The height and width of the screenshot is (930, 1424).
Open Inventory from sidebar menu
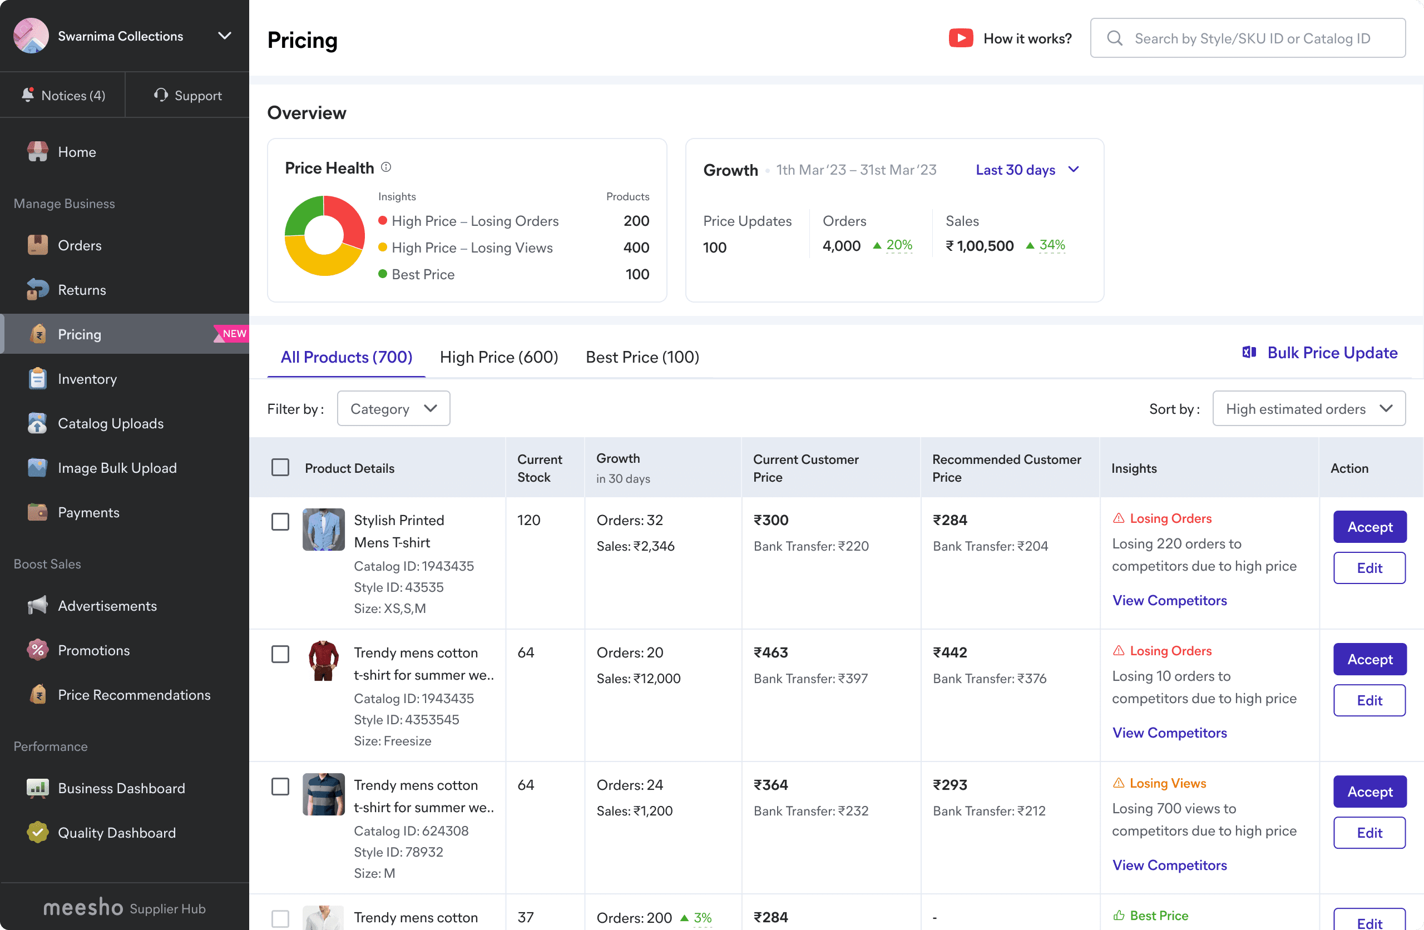125,378
